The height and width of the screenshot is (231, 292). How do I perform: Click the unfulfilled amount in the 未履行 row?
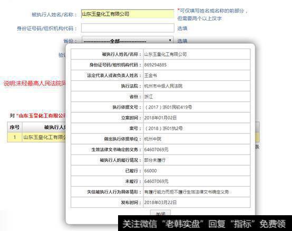(156, 181)
